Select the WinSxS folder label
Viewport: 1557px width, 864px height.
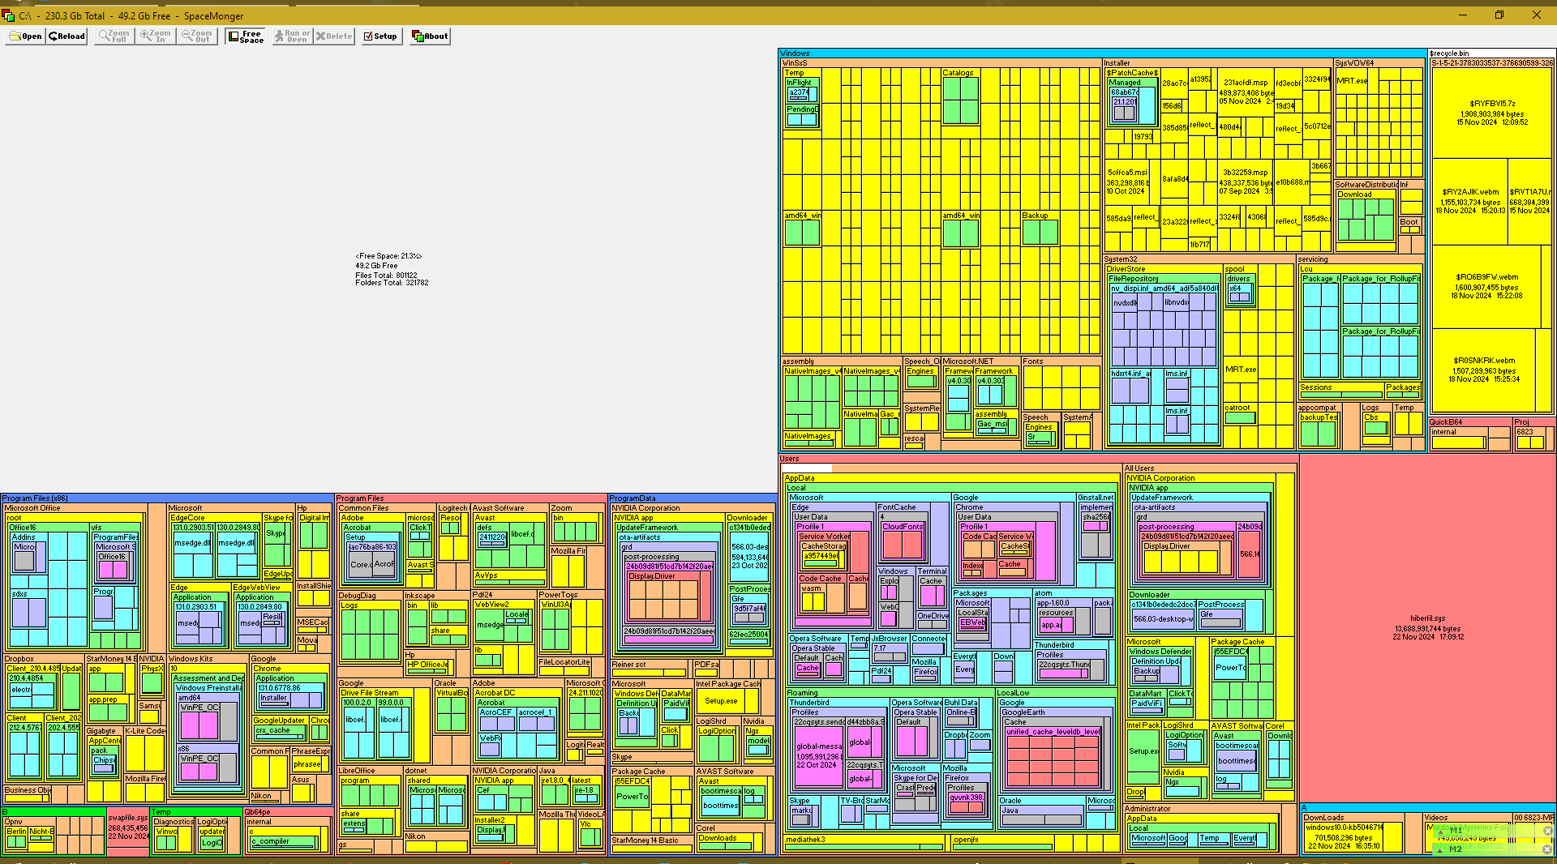[795, 63]
